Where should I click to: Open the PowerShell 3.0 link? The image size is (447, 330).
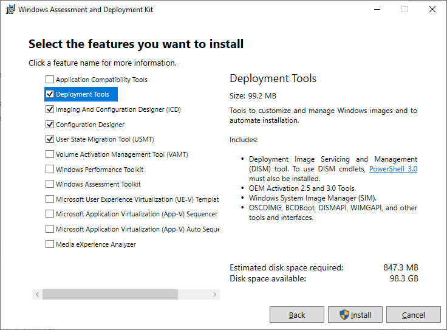pos(393,169)
